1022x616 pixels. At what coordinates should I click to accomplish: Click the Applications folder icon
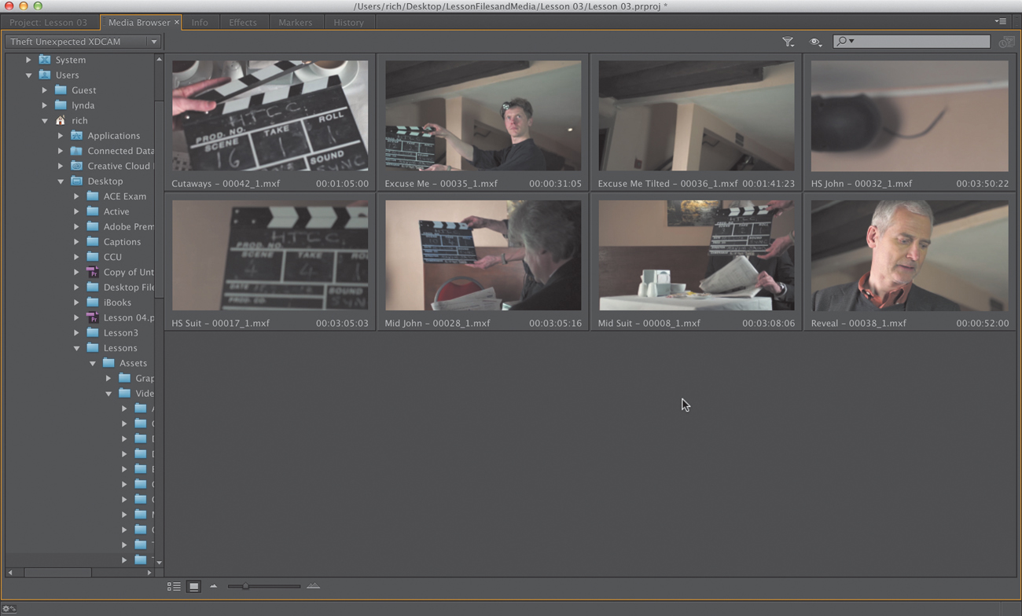coord(76,135)
